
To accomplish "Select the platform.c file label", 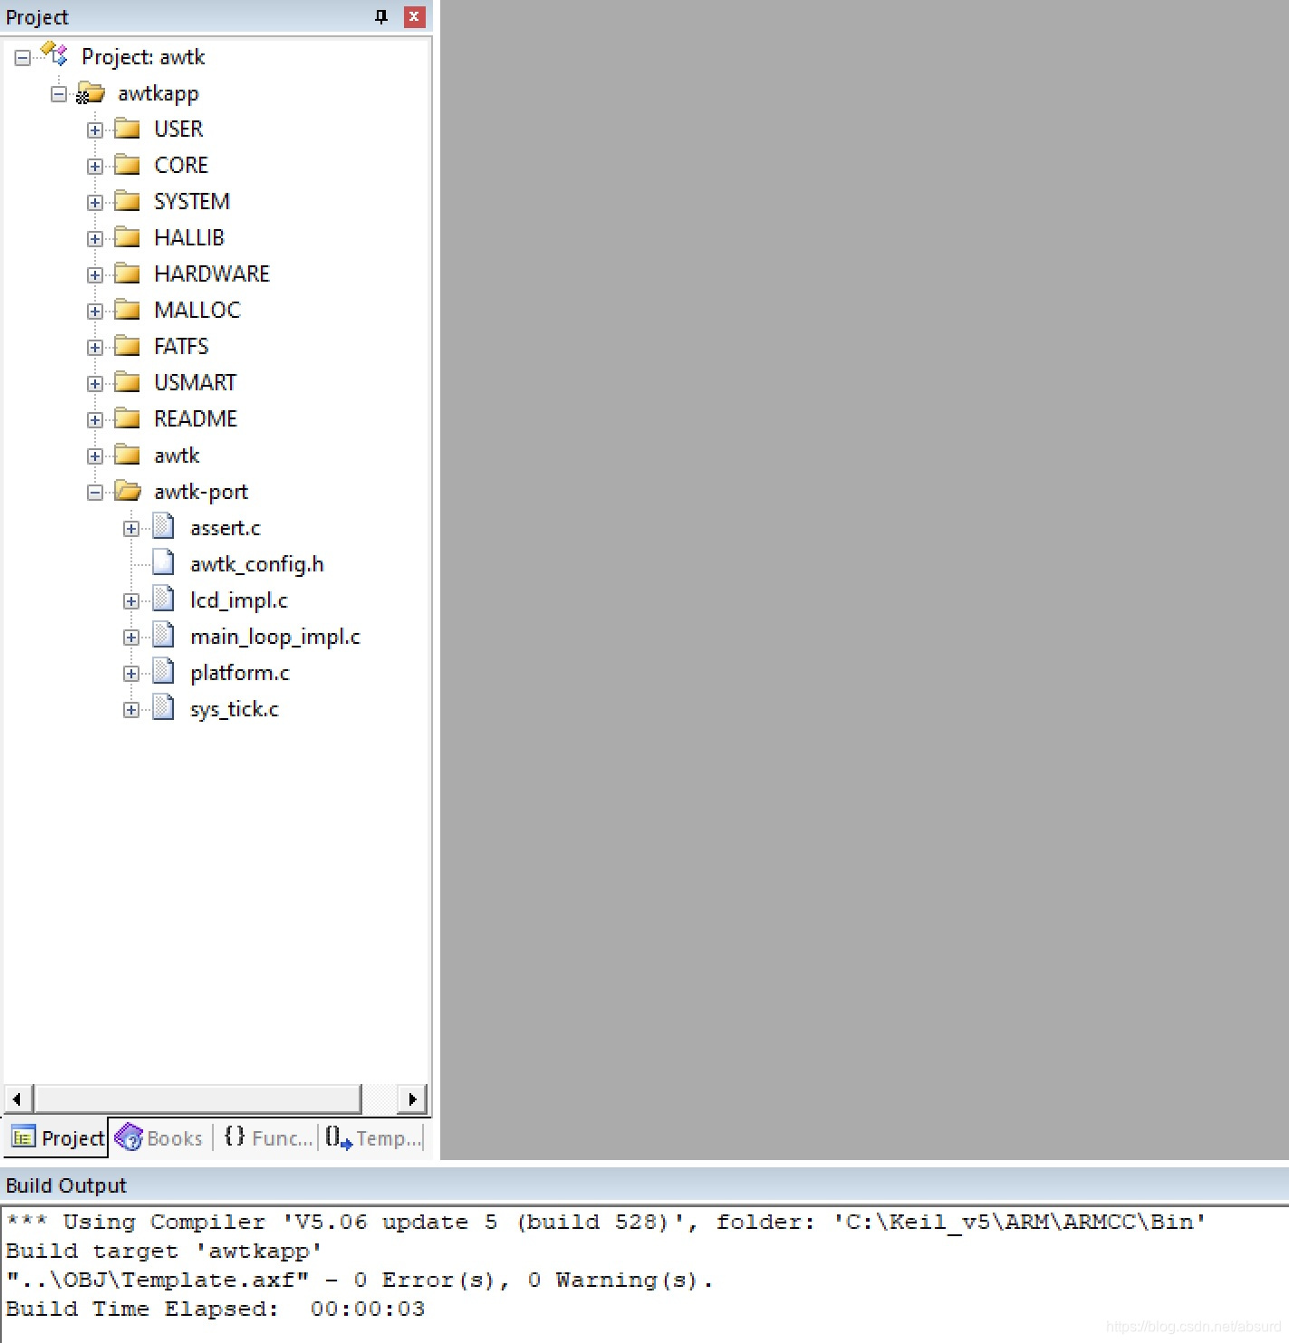I will 240,673.
